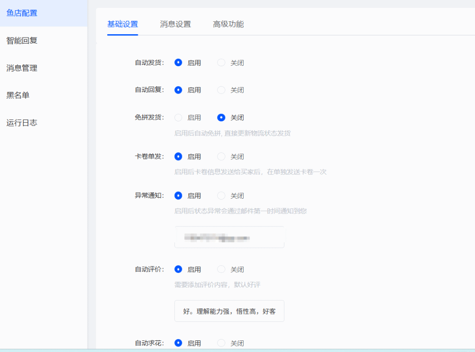The image size is (475, 352).
Task: Click the blurred notification email field
Action: (229, 237)
